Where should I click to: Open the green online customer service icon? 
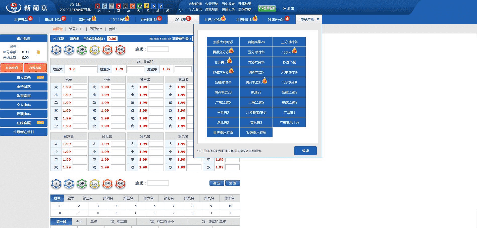point(267,8)
